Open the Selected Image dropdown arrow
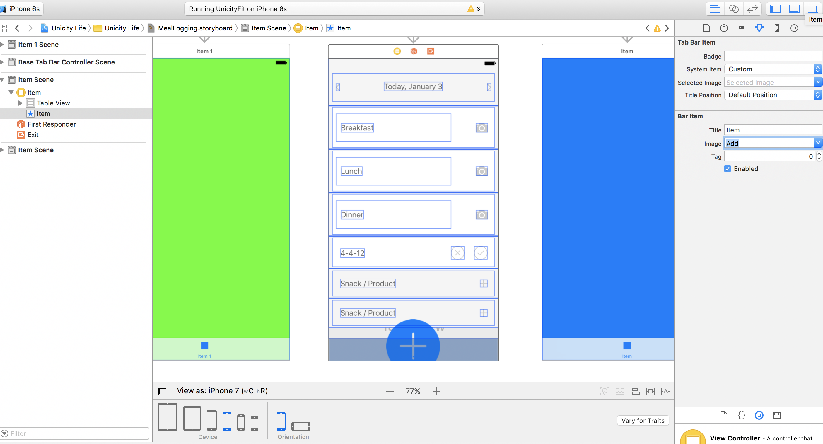Screen dimensions: 823x444 click(x=817, y=82)
